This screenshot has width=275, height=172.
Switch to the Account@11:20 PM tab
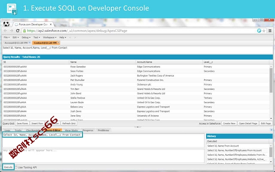click(x=16, y=43)
